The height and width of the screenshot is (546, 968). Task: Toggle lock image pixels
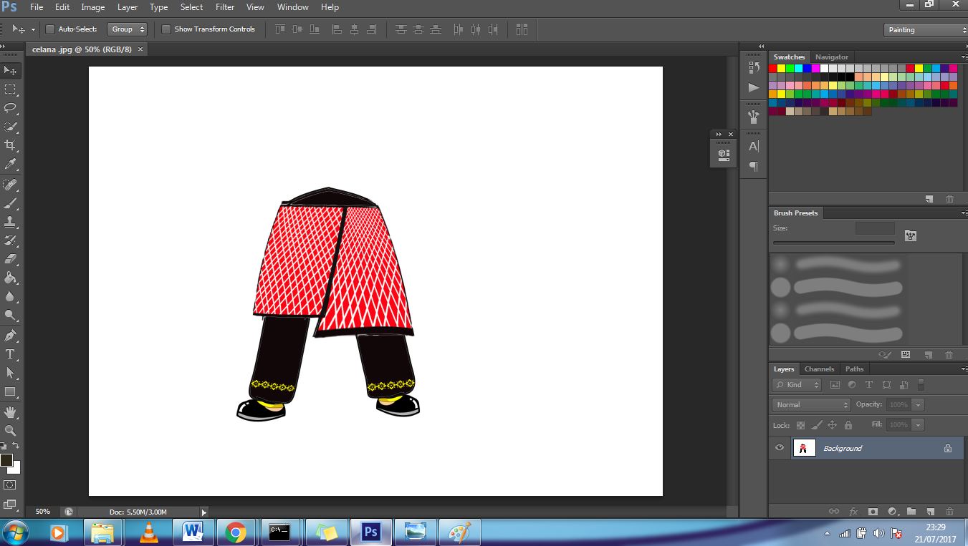click(x=817, y=425)
